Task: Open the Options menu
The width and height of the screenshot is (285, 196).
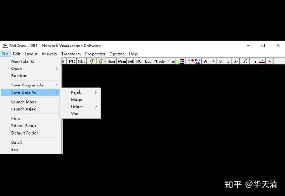Action: (117, 54)
